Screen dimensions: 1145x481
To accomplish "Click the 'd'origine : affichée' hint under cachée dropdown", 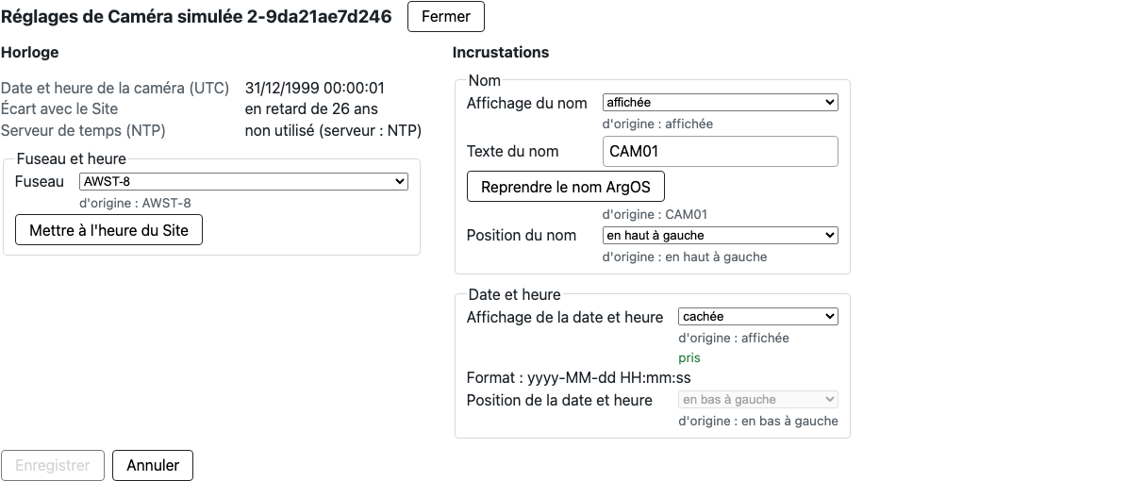I will click(734, 338).
